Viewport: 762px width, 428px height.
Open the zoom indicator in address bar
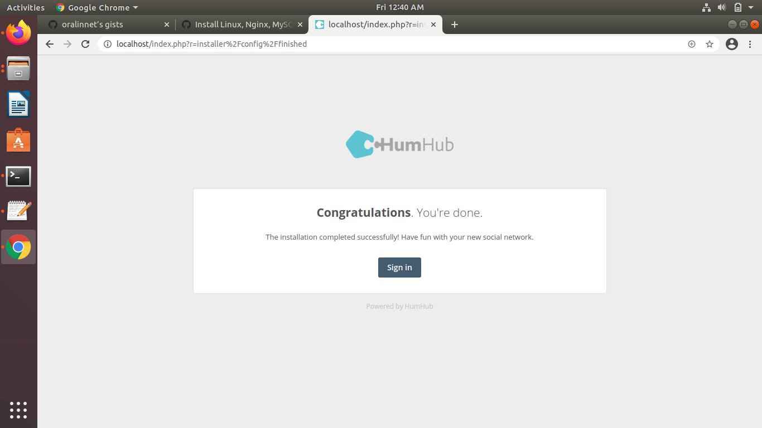pyautogui.click(x=692, y=44)
